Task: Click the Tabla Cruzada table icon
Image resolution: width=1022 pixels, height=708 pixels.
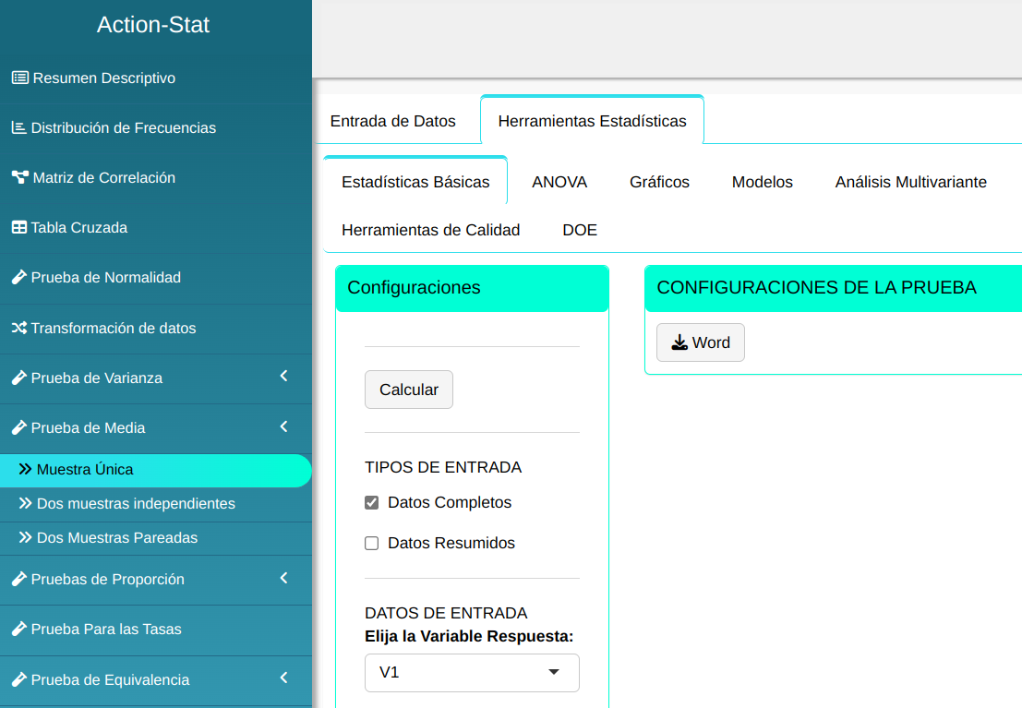Action: click(x=18, y=228)
